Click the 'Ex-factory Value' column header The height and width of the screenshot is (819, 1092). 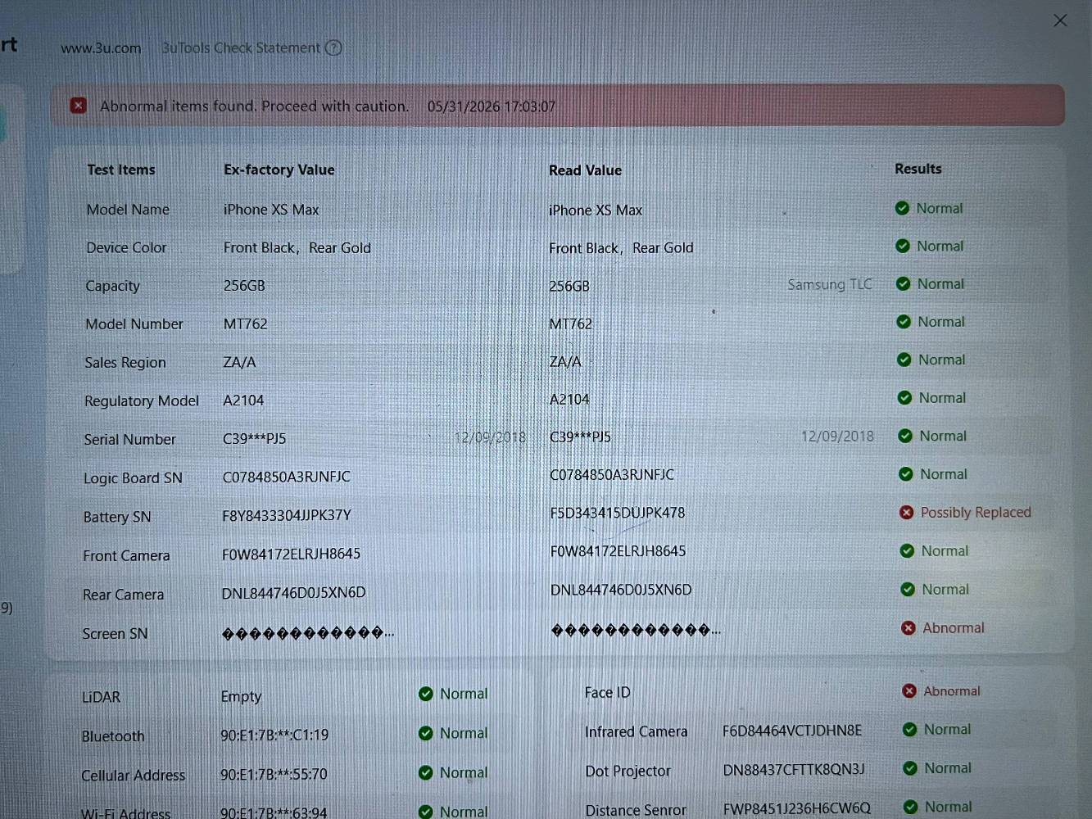coord(279,170)
